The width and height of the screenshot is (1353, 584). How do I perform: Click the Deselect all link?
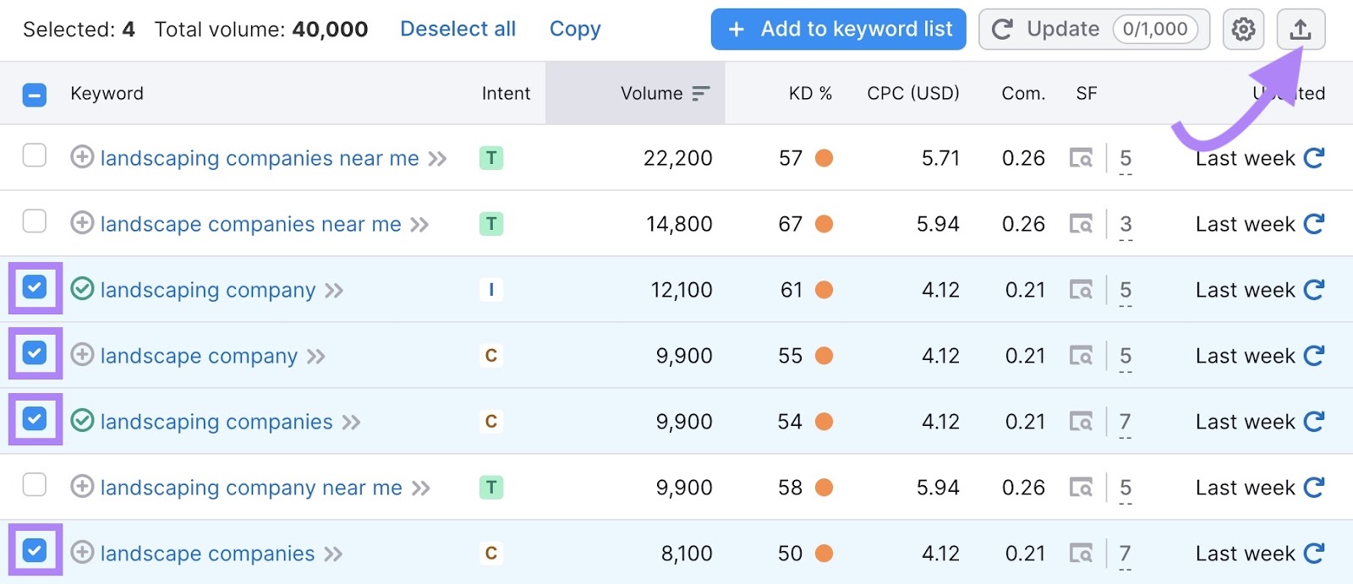tap(457, 30)
